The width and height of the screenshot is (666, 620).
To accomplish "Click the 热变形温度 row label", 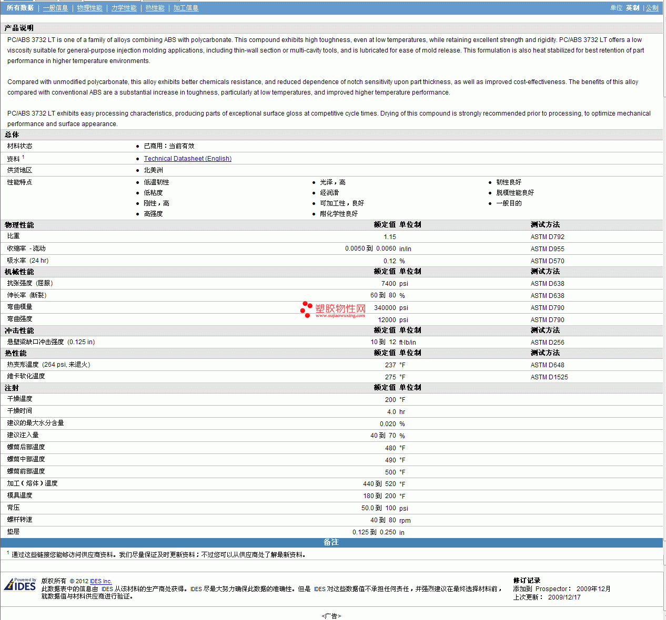I will [49, 365].
